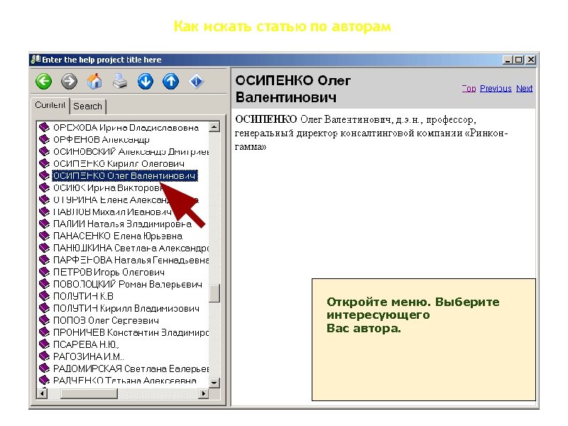Open the Home page icon
Viewport: 568px width, 426px height.
[x=94, y=81]
